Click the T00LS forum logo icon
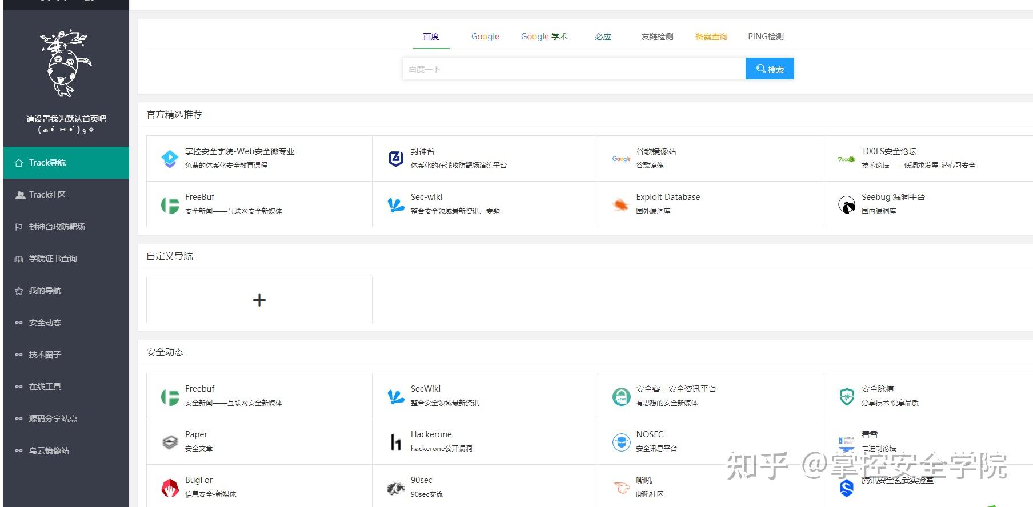This screenshot has width=1033, height=507. click(x=846, y=159)
